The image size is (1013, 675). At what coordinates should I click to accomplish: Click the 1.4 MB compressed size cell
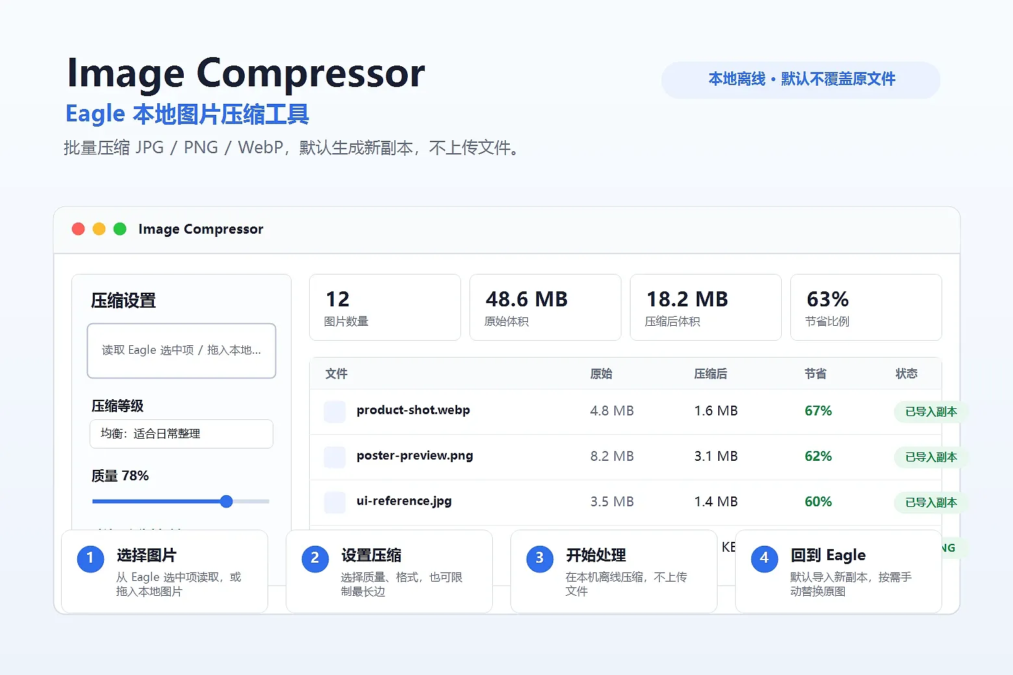(716, 502)
